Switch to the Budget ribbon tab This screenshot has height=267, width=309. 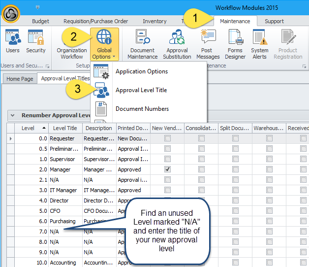(40, 21)
